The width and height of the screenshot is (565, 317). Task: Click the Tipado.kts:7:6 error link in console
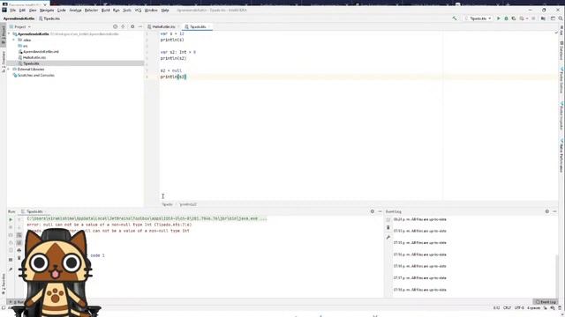point(173,225)
